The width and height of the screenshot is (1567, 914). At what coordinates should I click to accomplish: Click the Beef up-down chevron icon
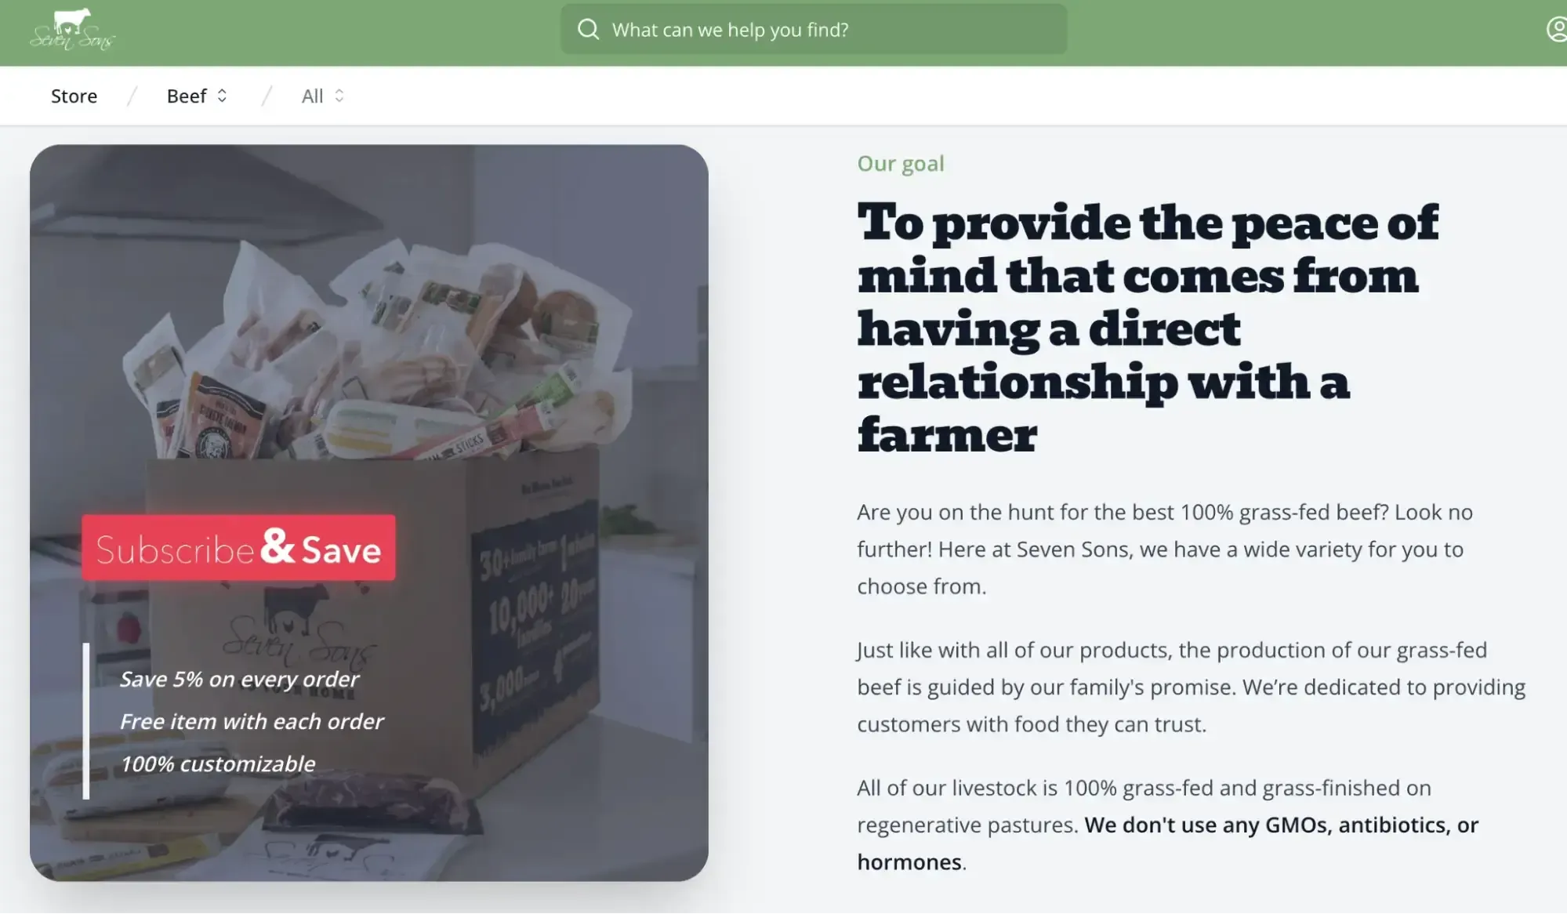(x=222, y=96)
